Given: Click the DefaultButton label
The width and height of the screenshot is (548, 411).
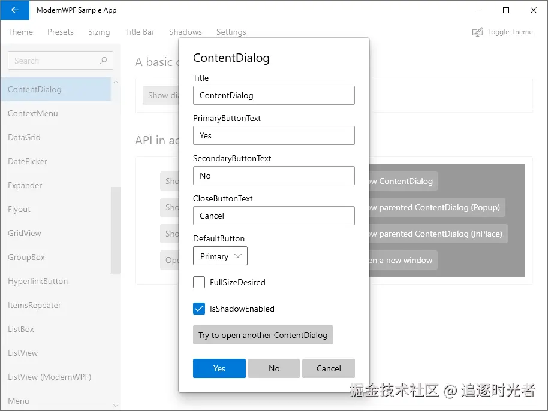Looking at the screenshot, I should [219, 238].
